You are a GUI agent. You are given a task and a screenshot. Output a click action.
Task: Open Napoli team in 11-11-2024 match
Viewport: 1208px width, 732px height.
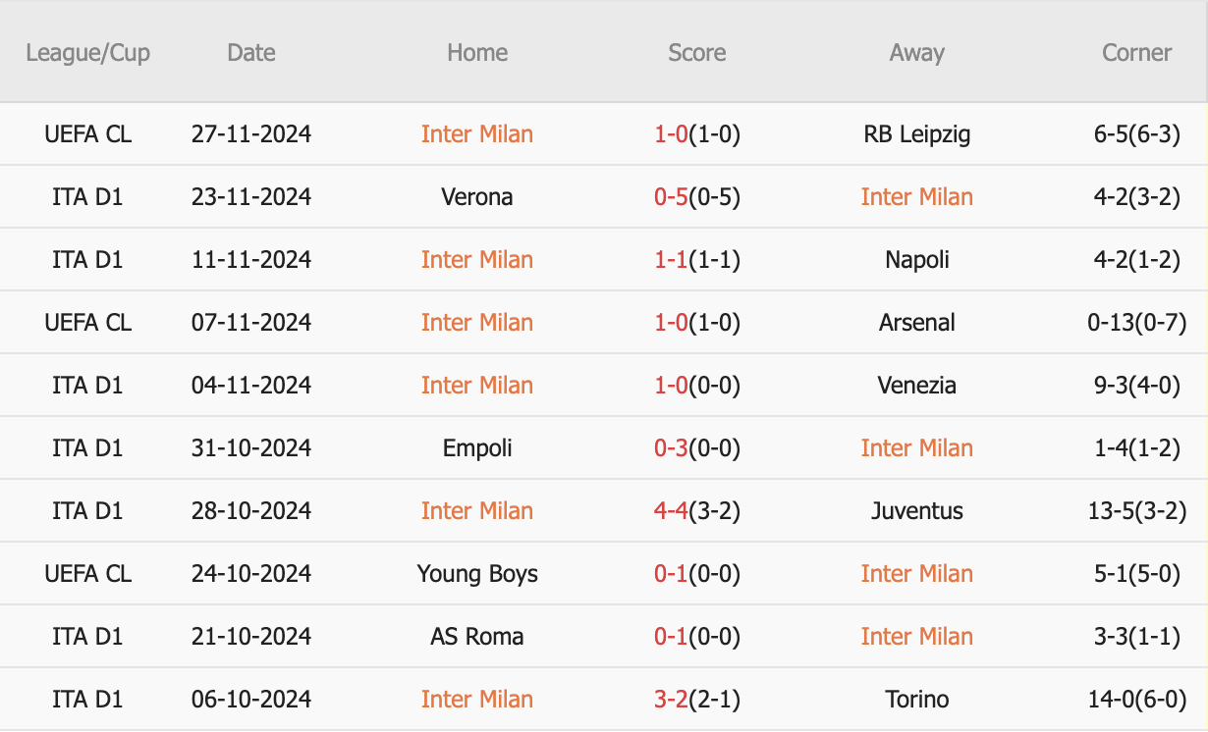[917, 259]
